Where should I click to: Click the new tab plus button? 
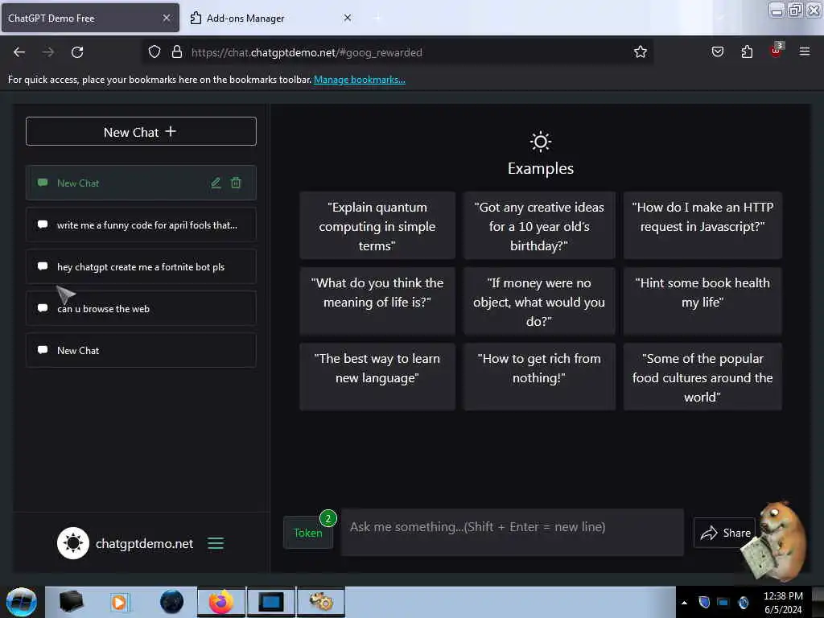[377, 18]
